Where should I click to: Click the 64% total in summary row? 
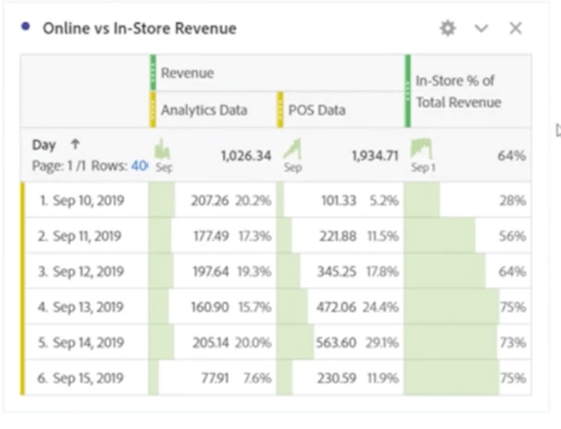512,156
